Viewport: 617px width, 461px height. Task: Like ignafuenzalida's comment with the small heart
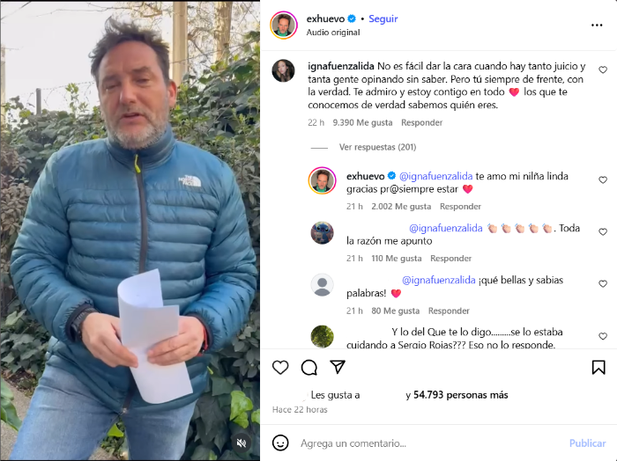tap(603, 70)
